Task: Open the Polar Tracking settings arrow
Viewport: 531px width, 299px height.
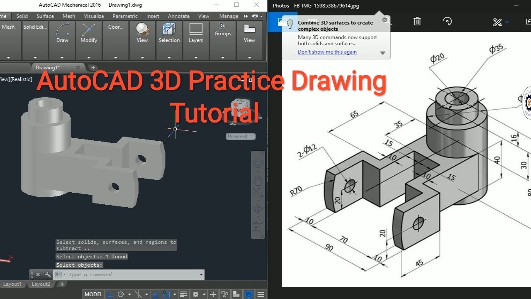Action: click(x=129, y=294)
